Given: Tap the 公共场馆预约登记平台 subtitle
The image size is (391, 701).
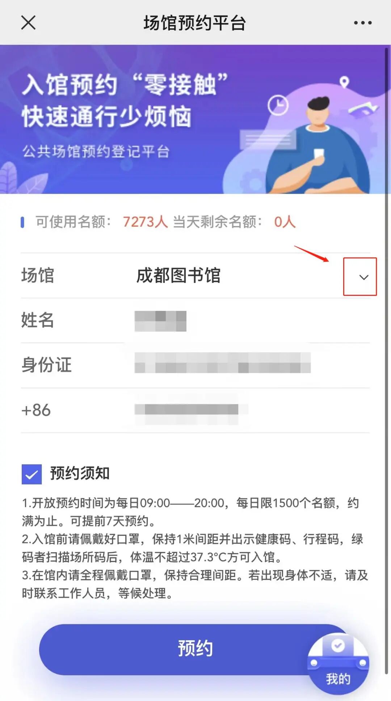Looking at the screenshot, I should click(96, 151).
